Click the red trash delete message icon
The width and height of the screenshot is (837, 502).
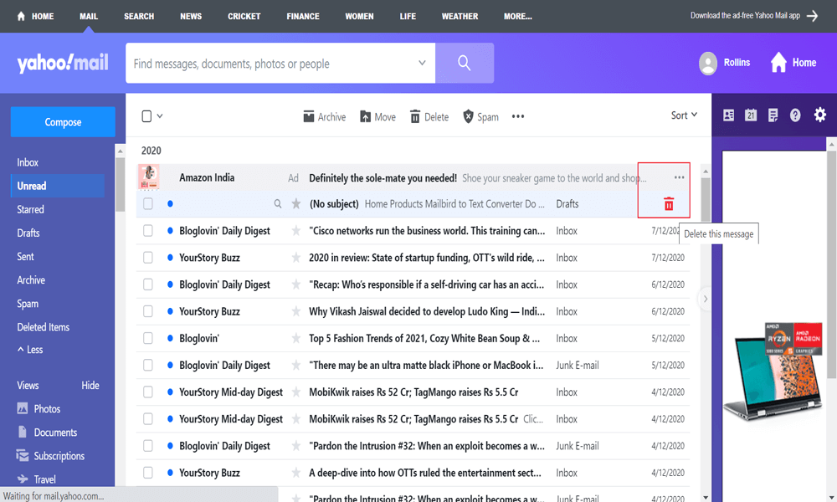click(x=668, y=204)
